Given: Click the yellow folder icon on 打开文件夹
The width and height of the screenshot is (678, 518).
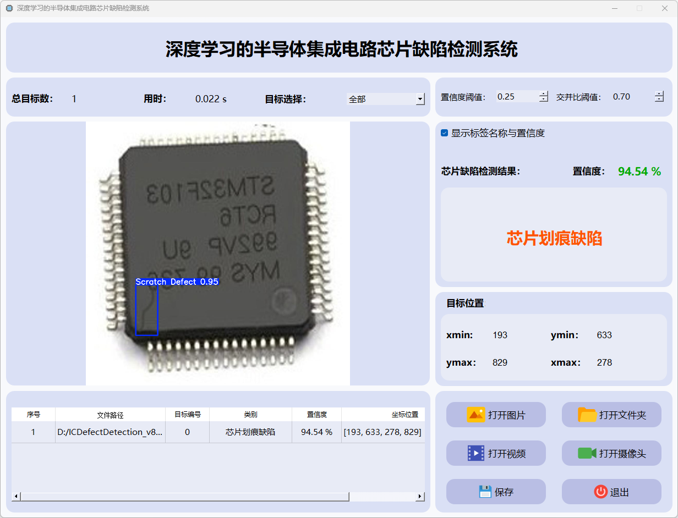Looking at the screenshot, I should [x=587, y=415].
